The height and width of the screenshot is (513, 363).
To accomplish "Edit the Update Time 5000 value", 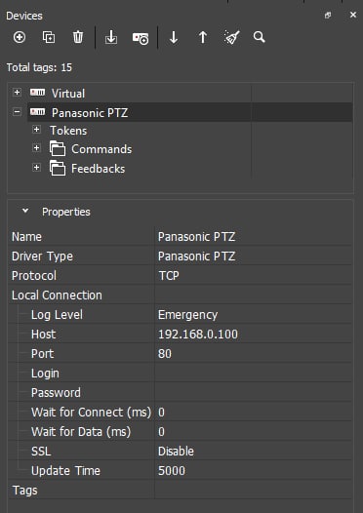I will click(254, 470).
